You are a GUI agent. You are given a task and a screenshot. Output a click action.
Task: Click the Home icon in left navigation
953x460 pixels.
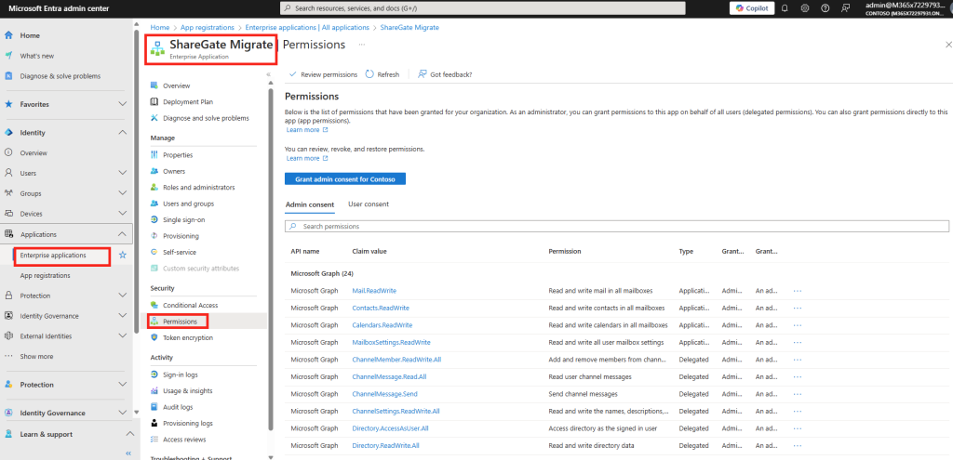[8, 36]
